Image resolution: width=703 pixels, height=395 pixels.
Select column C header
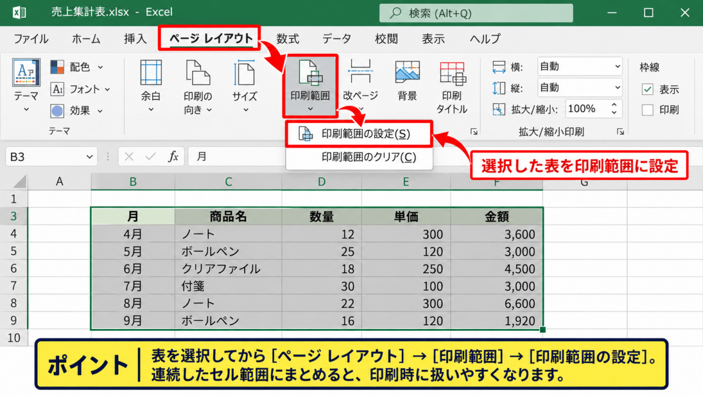point(228,182)
